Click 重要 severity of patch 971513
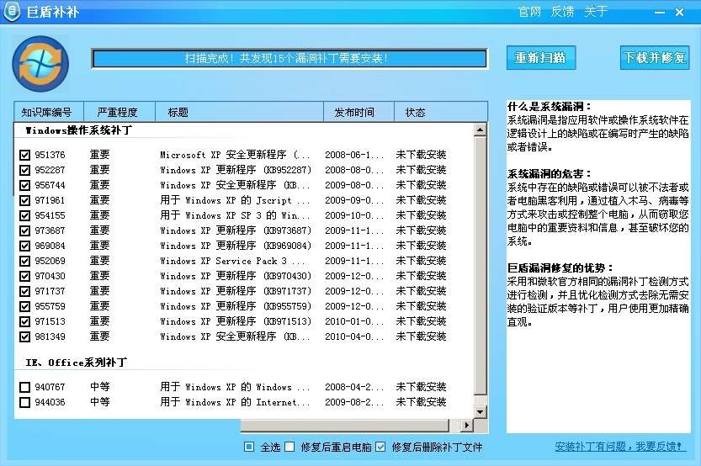 click(100, 321)
